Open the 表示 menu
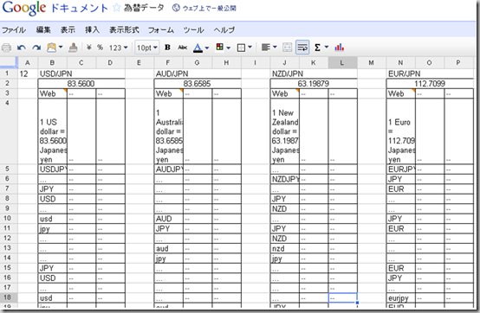 click(x=68, y=30)
